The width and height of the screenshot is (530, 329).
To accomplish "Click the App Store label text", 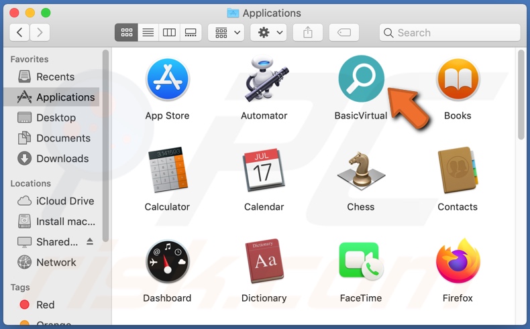I will click(x=167, y=115).
